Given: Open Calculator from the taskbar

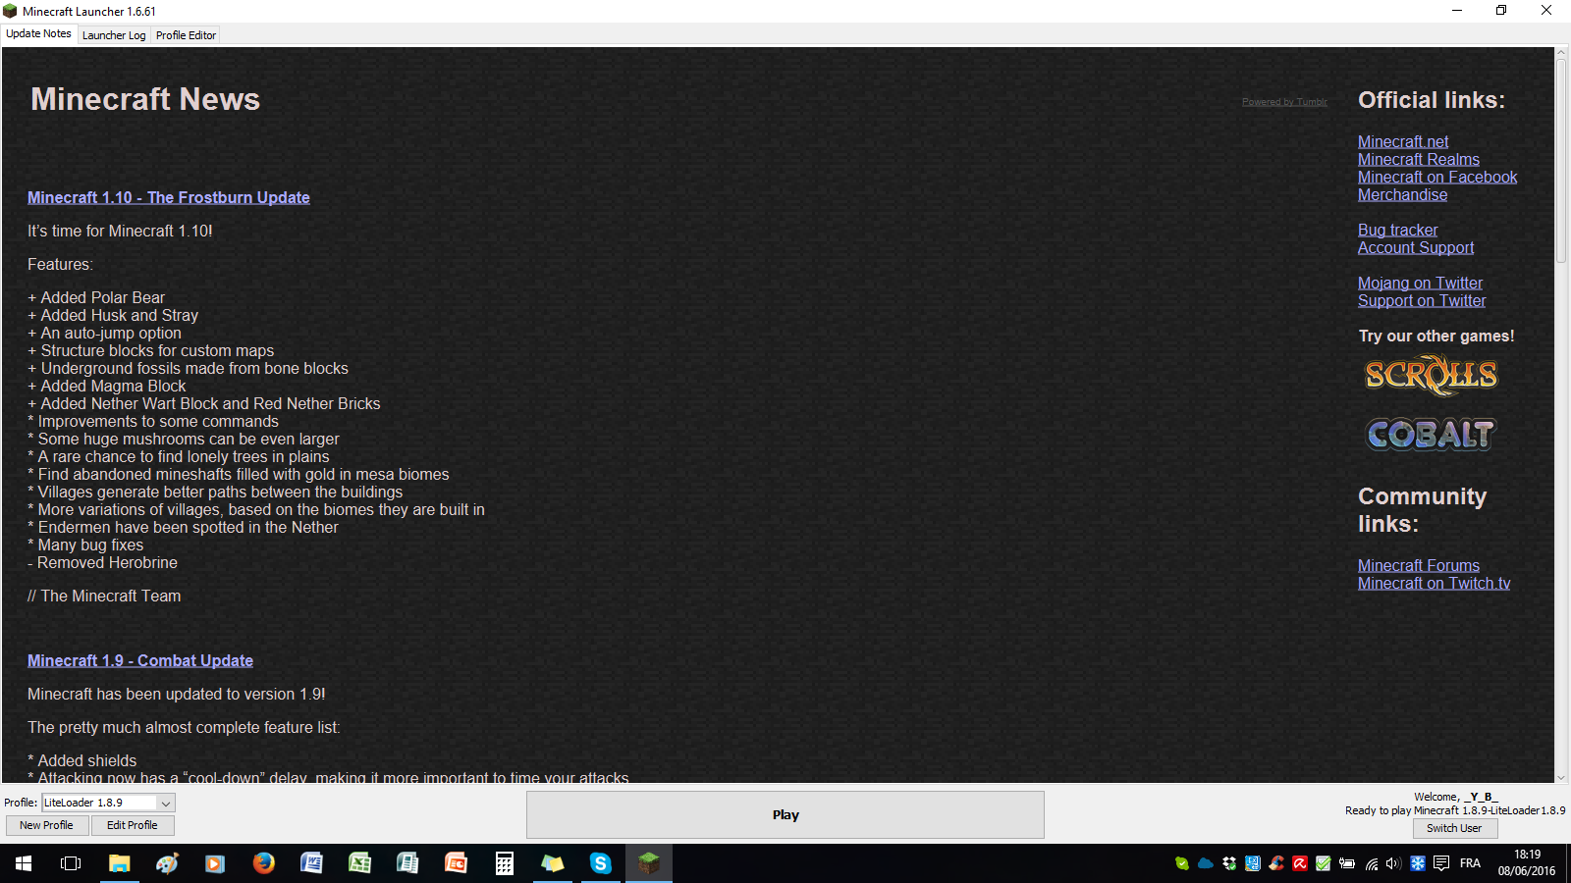Looking at the screenshot, I should [x=504, y=863].
